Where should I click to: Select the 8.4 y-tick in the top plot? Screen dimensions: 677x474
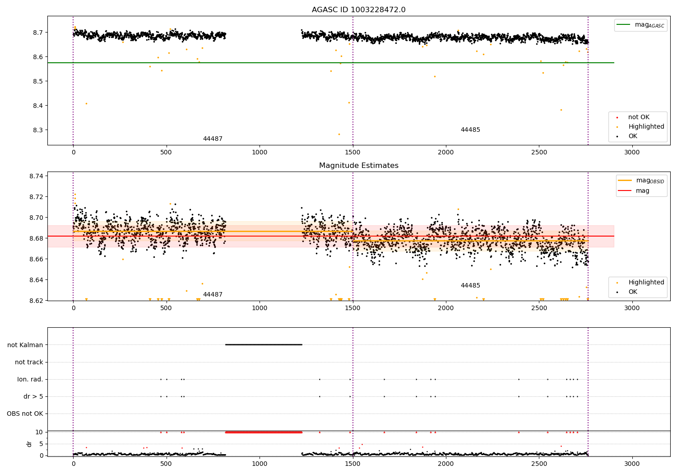38,106
